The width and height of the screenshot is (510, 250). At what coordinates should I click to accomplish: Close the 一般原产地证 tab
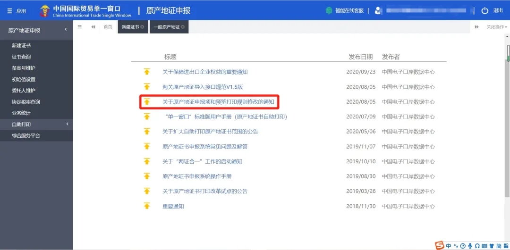point(183,27)
